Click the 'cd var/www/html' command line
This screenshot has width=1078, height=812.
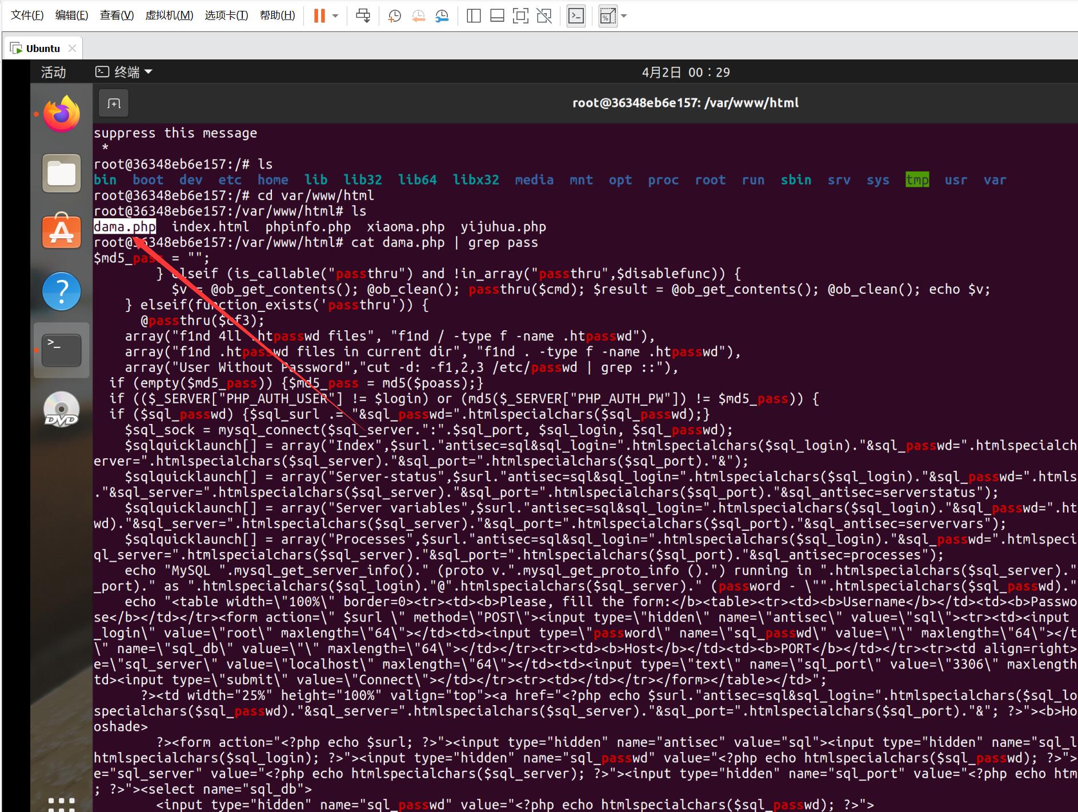pyautogui.click(x=316, y=195)
